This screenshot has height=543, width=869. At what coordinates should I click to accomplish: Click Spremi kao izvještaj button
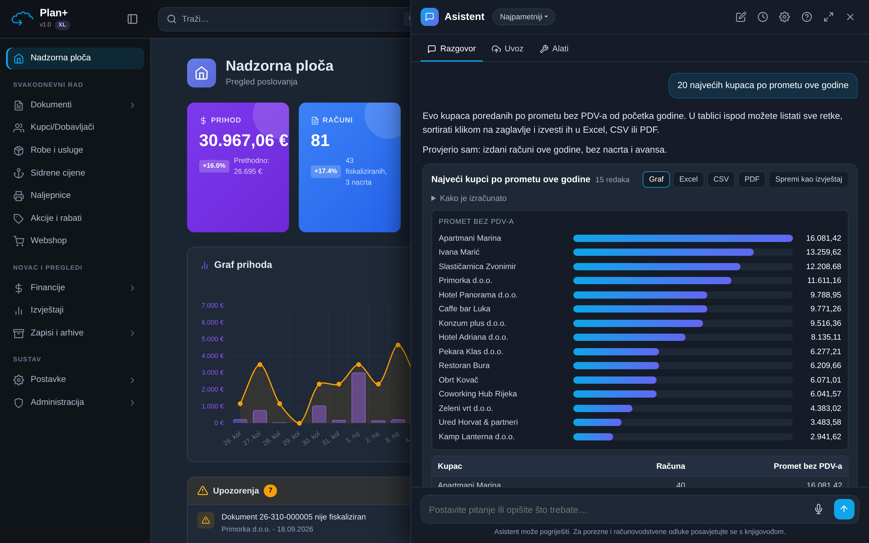point(808,179)
